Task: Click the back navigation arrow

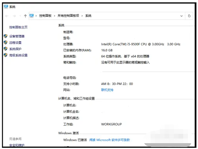Action: click(7, 16)
